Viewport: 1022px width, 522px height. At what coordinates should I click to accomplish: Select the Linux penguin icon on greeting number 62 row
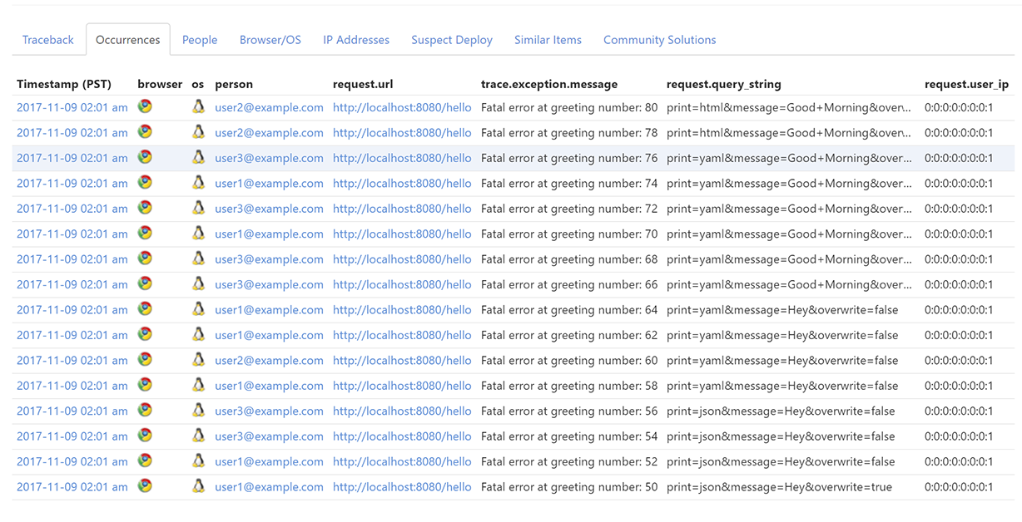pos(198,334)
